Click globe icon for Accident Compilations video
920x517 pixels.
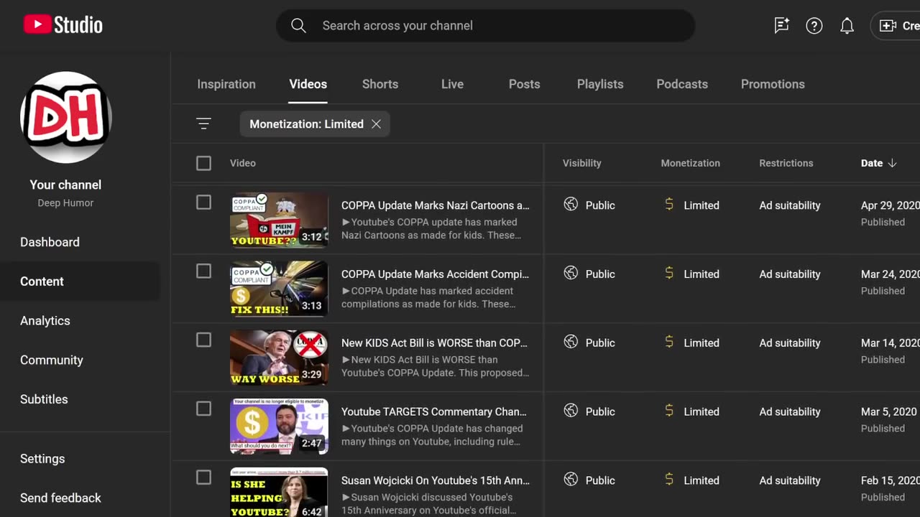click(x=571, y=274)
